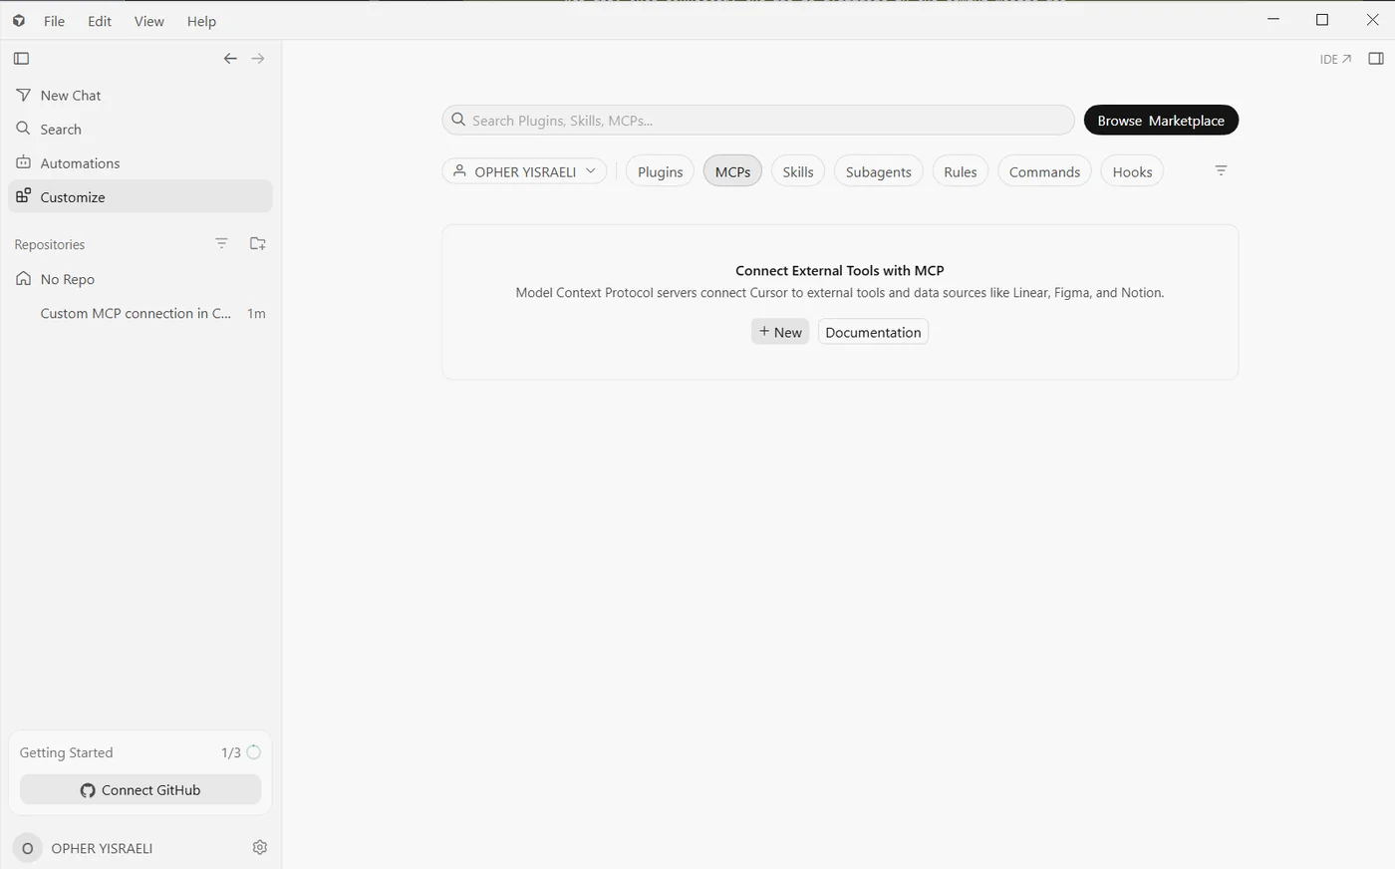Expand the OPHER YISRAELI scope dropdown
This screenshot has width=1395, height=869.
(x=524, y=171)
